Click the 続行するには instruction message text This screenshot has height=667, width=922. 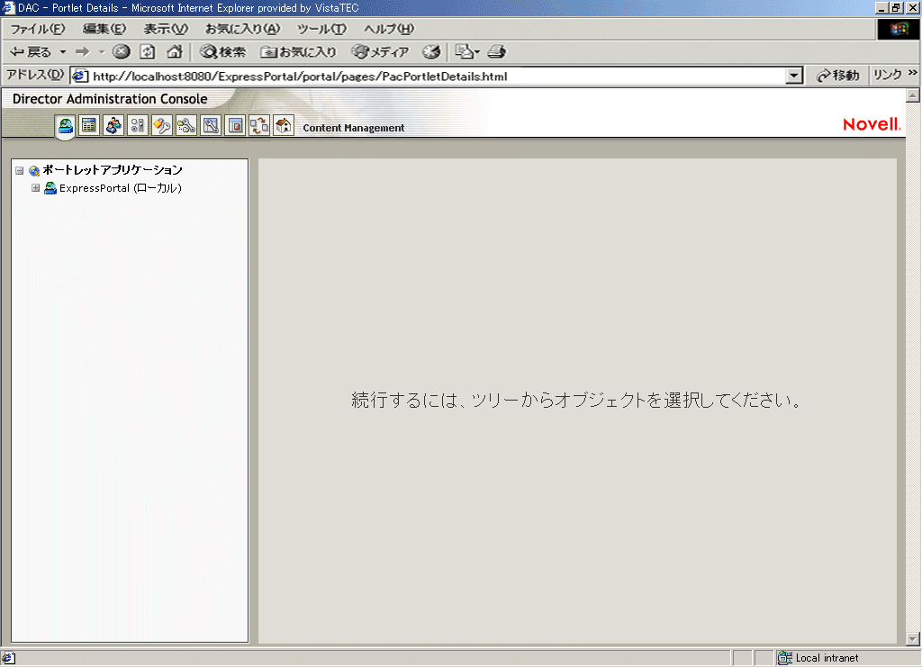point(576,401)
